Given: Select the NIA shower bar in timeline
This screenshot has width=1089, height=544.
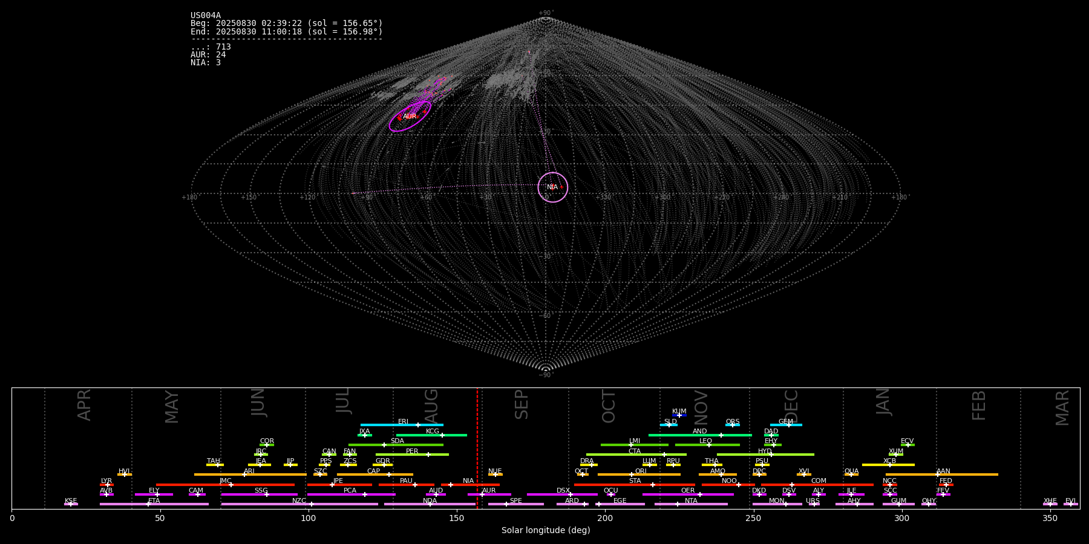Looking at the screenshot, I should tap(470, 484).
